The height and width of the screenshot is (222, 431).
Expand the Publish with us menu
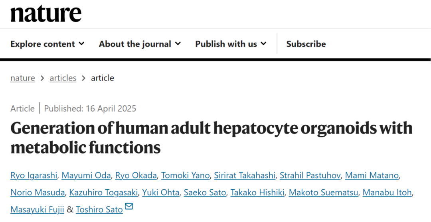point(230,44)
